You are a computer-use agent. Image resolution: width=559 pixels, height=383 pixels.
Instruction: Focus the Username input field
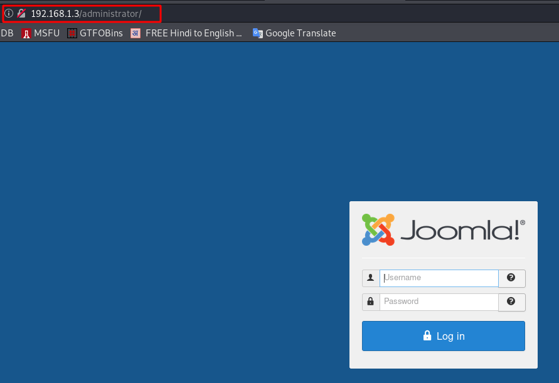(439, 278)
